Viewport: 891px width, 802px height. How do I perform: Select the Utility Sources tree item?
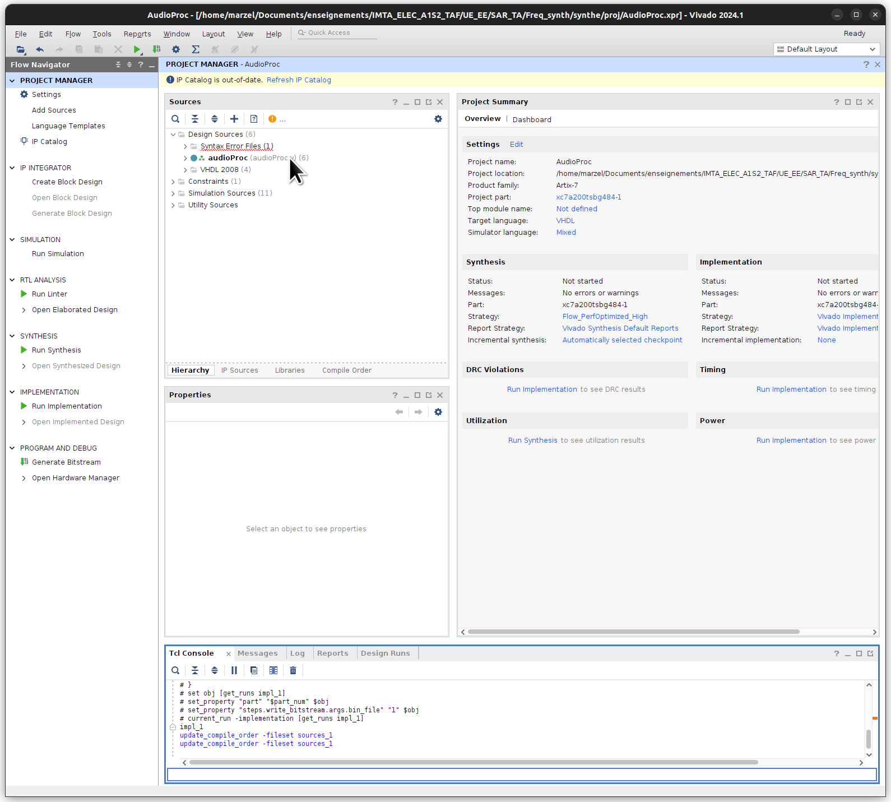coord(213,205)
